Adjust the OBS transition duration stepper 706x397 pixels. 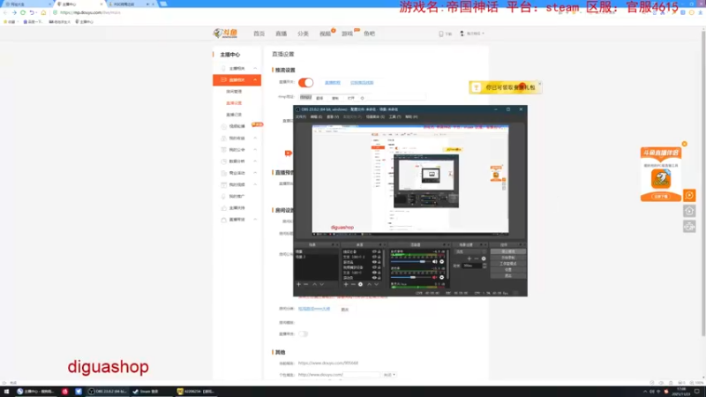coord(484,266)
